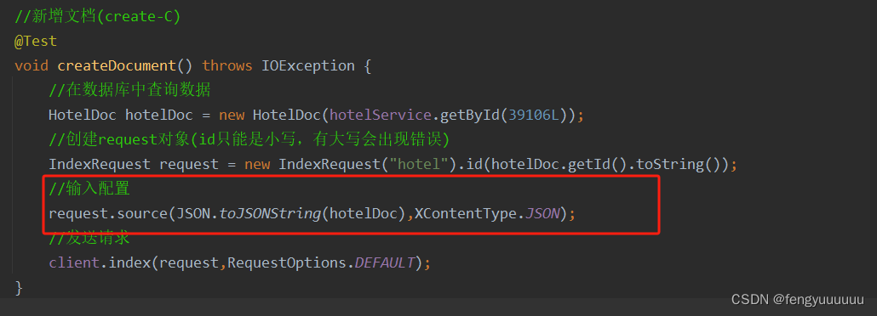Click the 39106L literal
Viewport: 877px width, 316px height.
[534, 115]
